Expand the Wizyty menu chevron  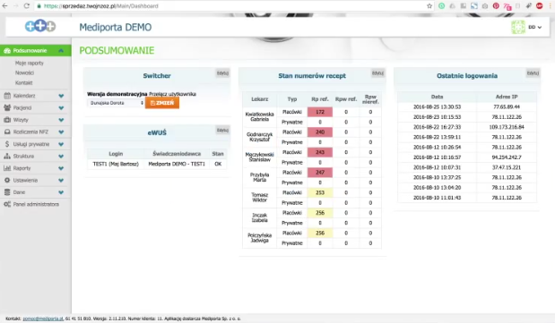[x=61, y=120]
